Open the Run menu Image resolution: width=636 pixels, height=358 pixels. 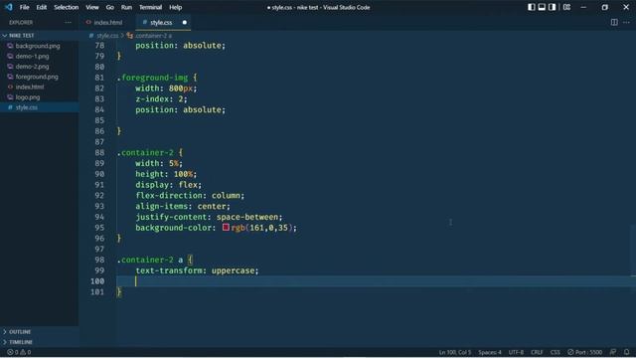pos(126,7)
